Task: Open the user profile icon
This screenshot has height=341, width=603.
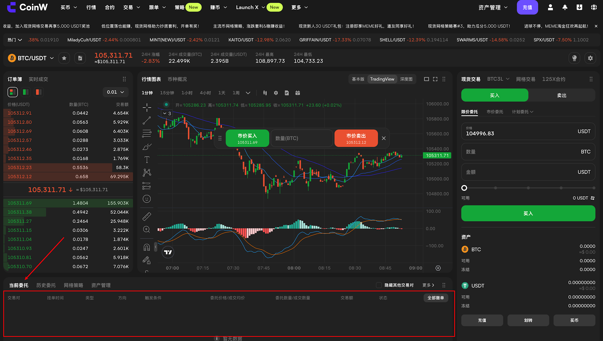Action: click(550, 7)
